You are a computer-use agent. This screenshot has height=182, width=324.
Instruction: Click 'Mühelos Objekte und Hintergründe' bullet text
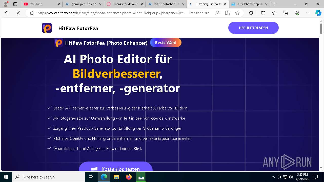122,138
